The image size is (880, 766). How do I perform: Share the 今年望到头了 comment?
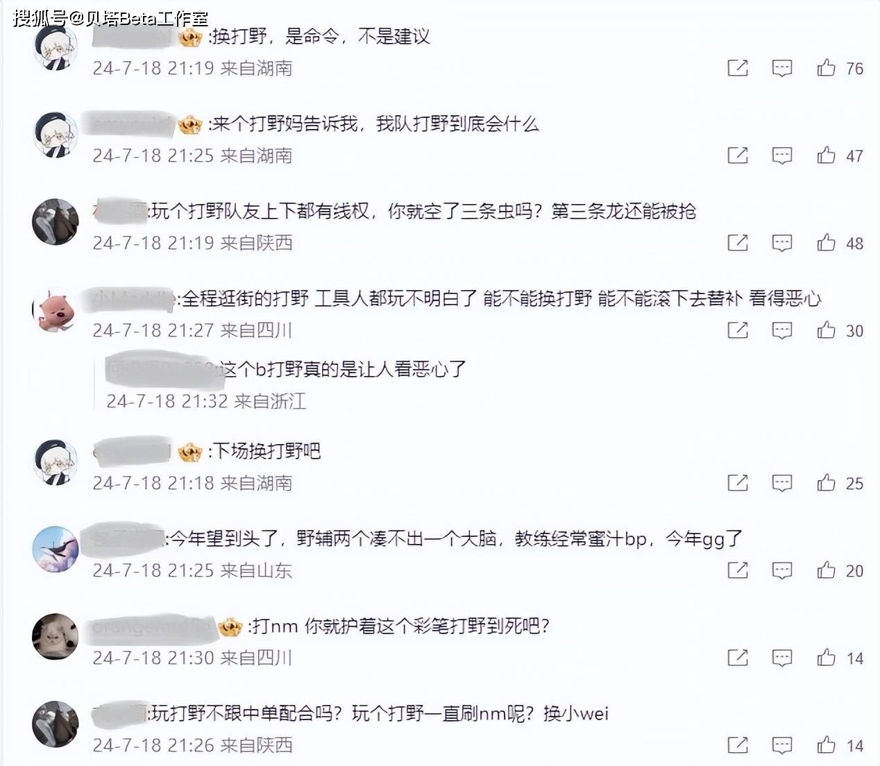click(x=738, y=570)
